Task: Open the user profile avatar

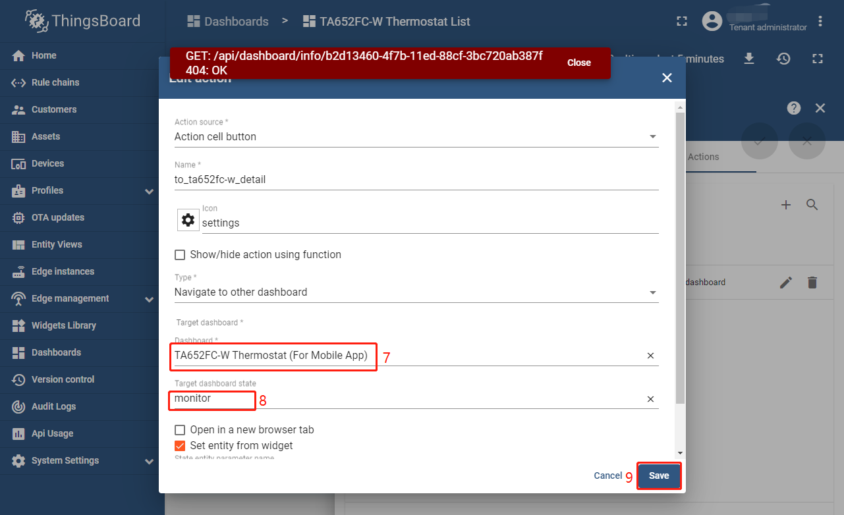Action: click(712, 21)
